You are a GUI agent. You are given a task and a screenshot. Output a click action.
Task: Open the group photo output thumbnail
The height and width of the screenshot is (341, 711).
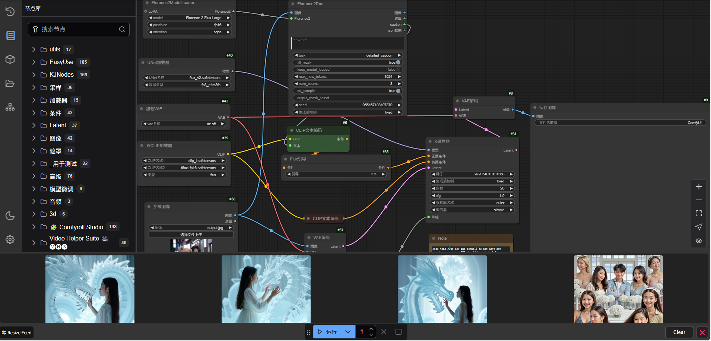pos(618,289)
